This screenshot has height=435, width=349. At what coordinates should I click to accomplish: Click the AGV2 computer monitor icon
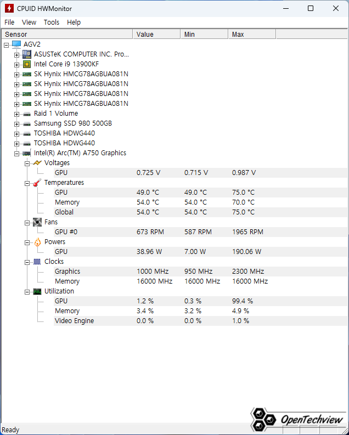(x=16, y=44)
